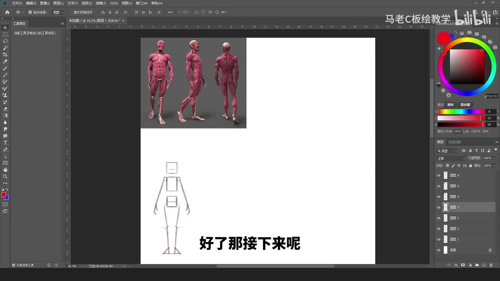This screenshot has height=281, width=500.
Task: Hide layer 图层 3
Action: pyautogui.click(x=439, y=218)
